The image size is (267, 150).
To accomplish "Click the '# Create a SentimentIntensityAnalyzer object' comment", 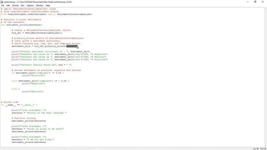I will point(42,30).
